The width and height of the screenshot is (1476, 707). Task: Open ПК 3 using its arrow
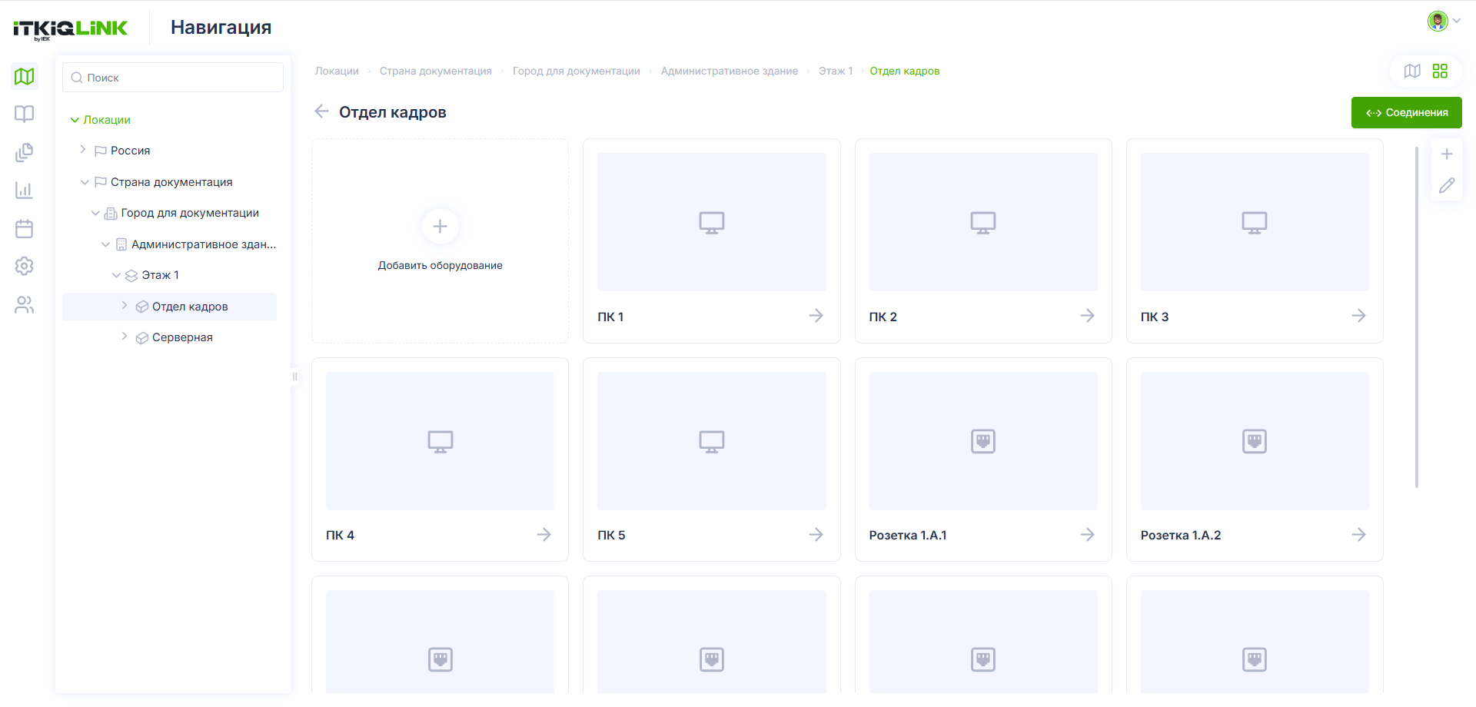[1358, 316]
